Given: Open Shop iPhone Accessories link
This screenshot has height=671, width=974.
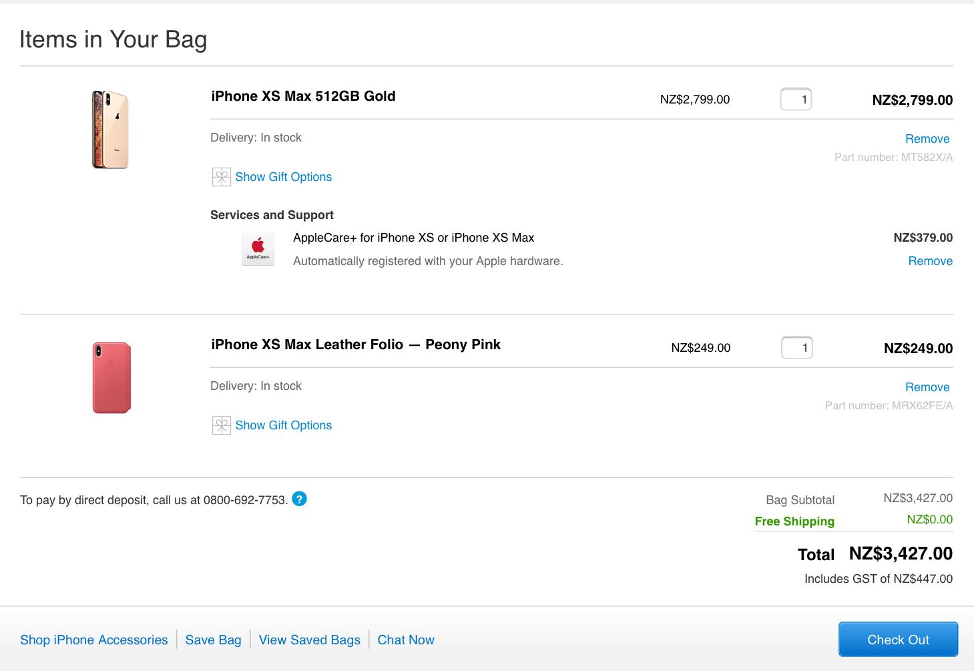Looking at the screenshot, I should click(94, 640).
